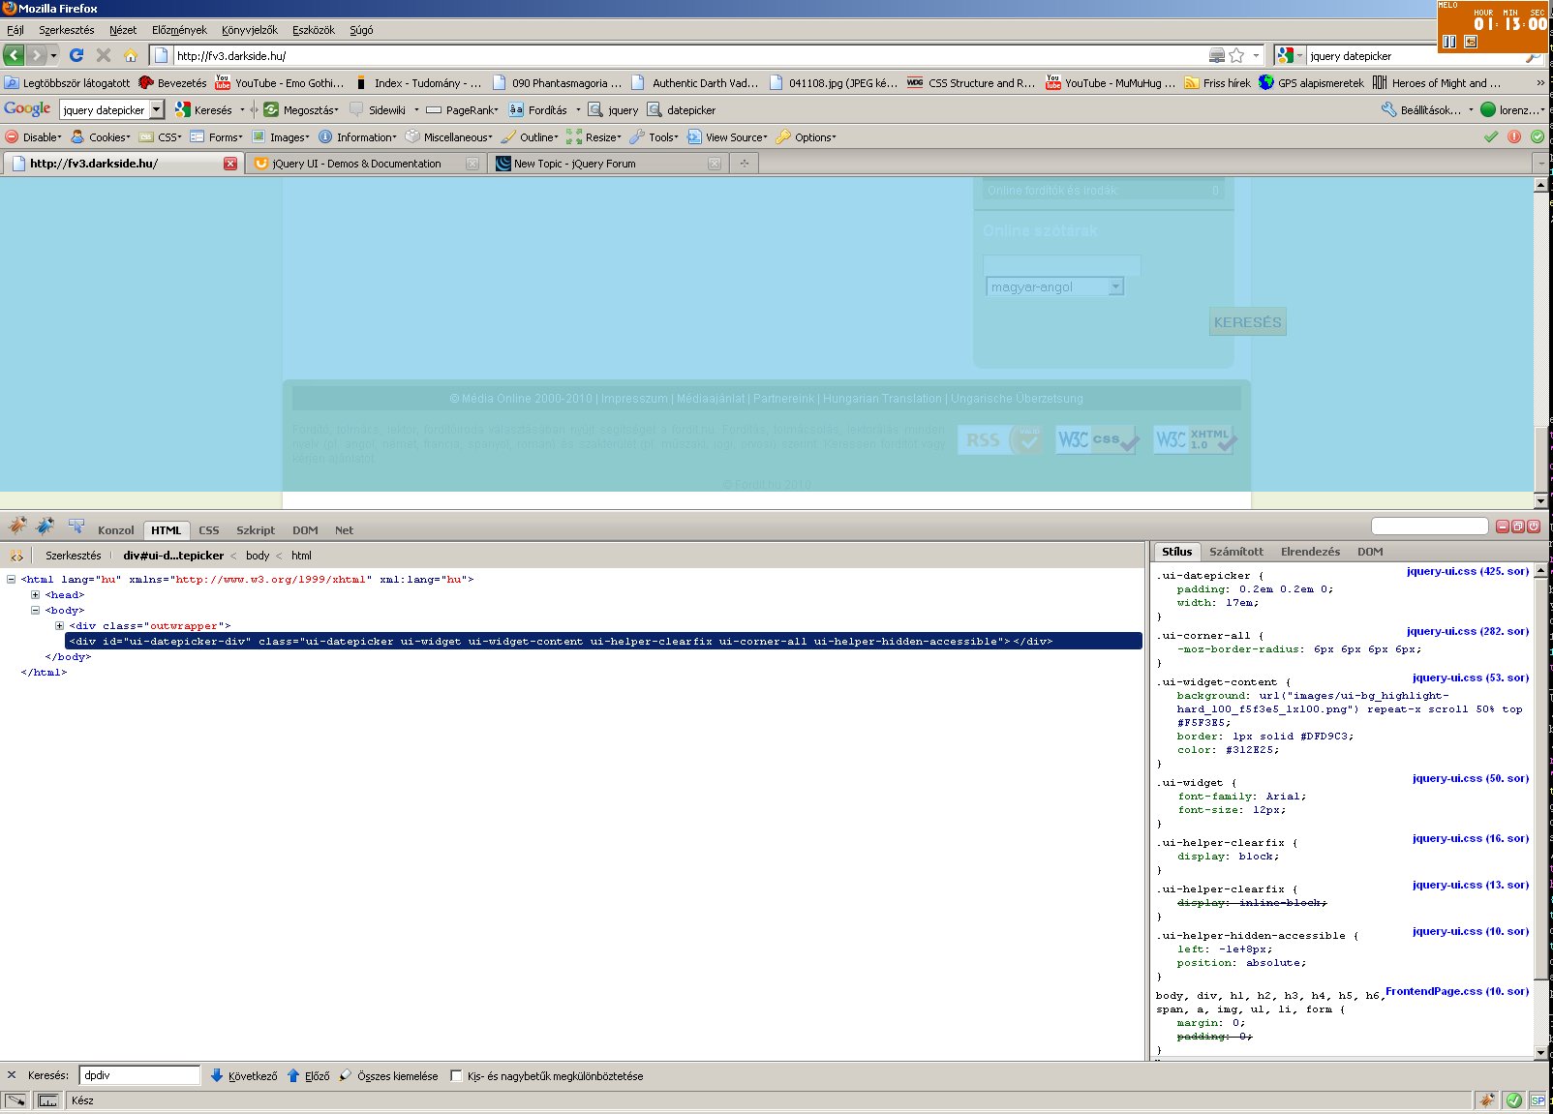
Task: Click the bookmark star in address bar
Action: pyautogui.click(x=1236, y=55)
